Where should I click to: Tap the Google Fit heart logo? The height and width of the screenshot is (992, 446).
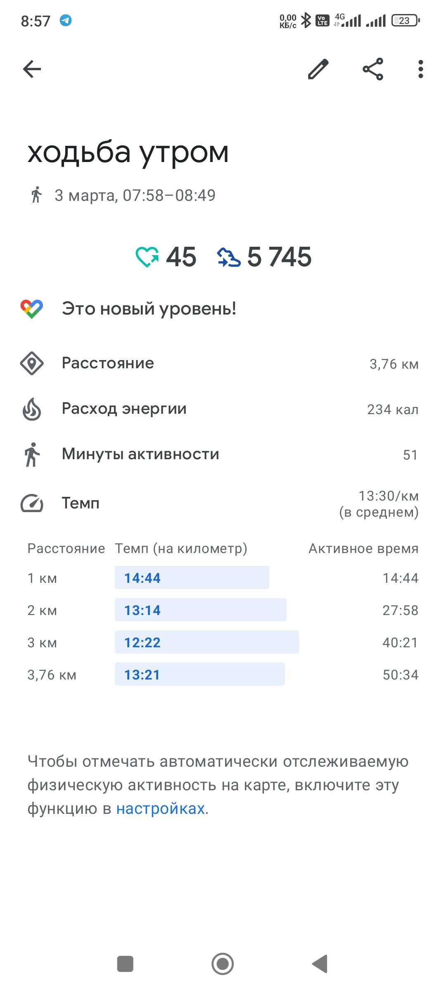32,309
